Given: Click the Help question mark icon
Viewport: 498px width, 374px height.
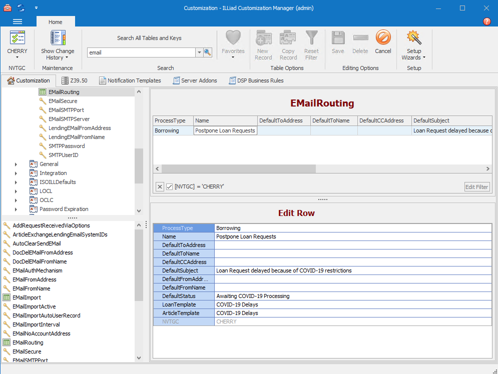Looking at the screenshot, I should point(487,21).
